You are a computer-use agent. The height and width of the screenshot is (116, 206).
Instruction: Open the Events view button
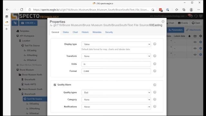click(x=183, y=23)
